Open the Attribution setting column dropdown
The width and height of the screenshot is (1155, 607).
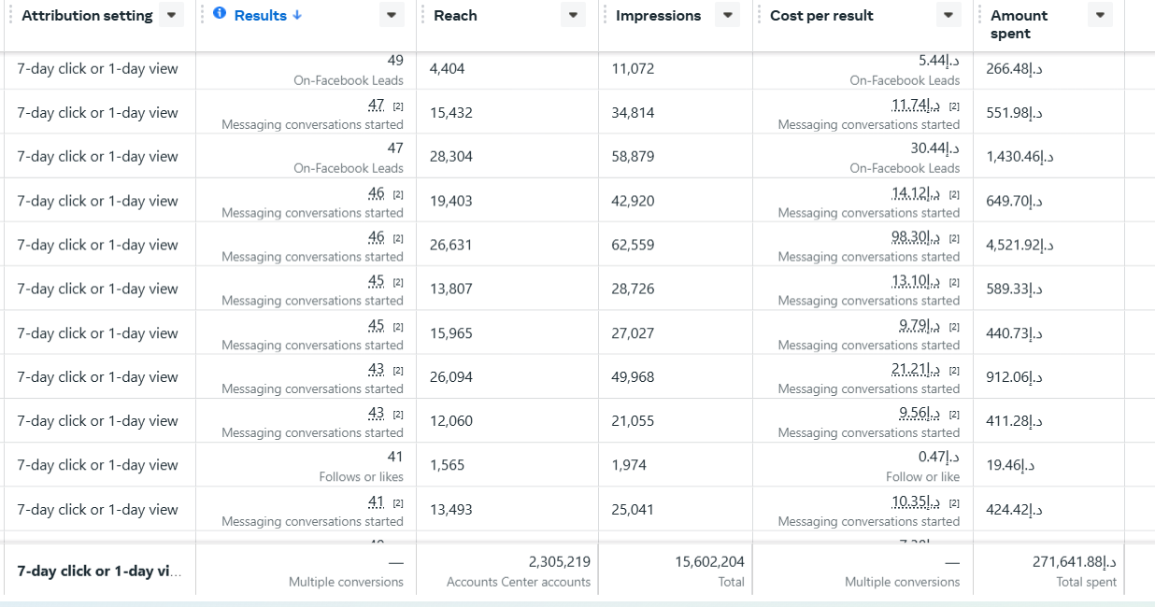(x=171, y=15)
